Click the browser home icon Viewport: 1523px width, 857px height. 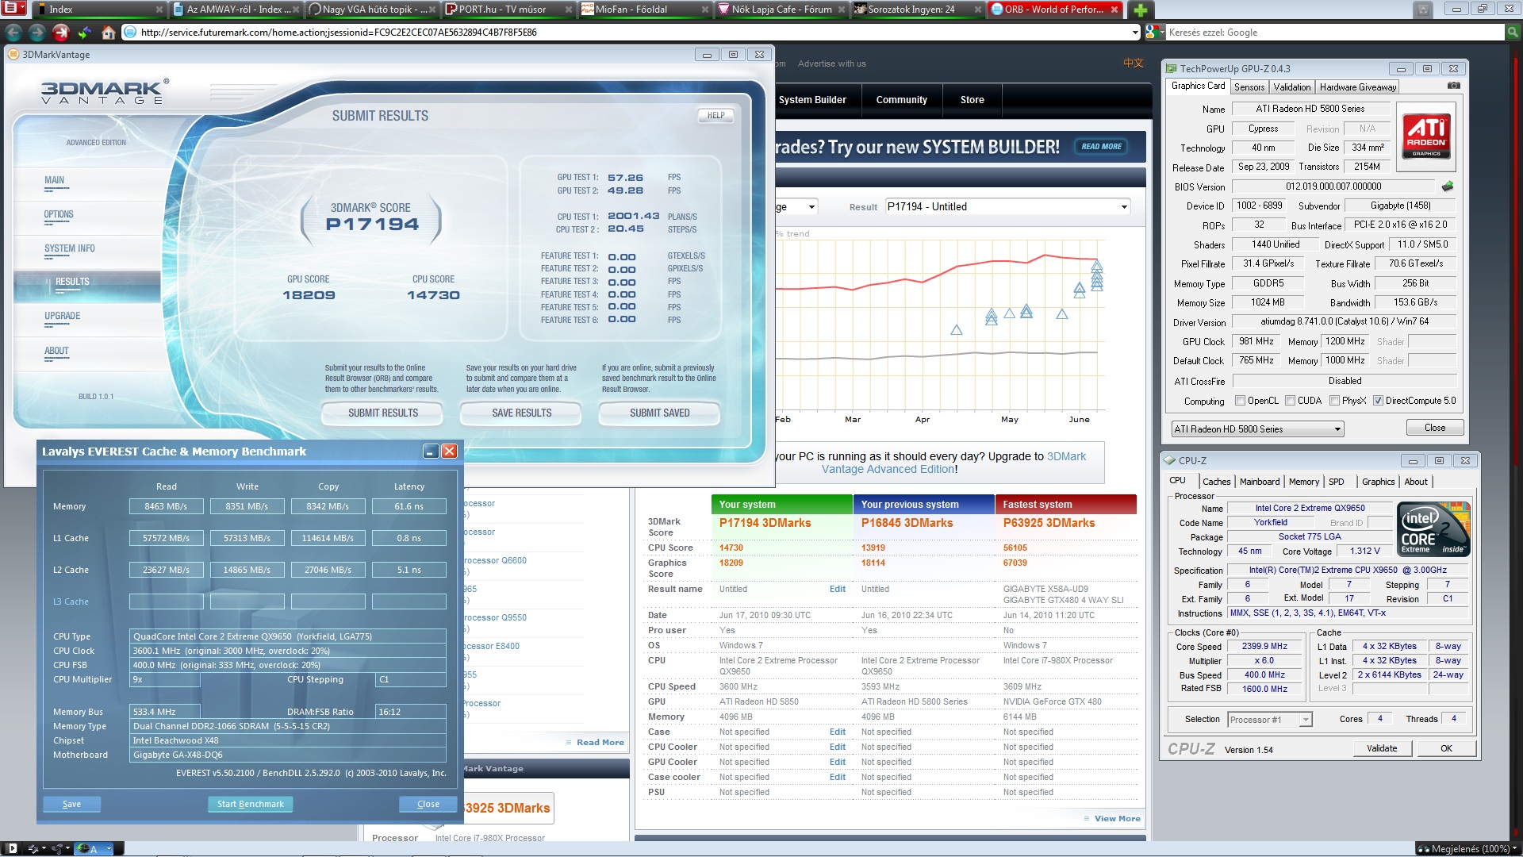(109, 33)
